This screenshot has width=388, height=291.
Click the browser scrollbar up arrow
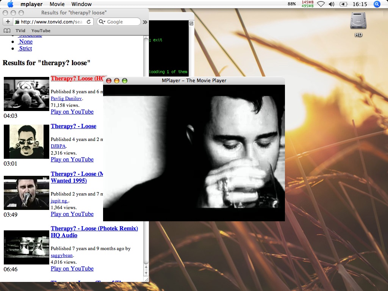[146, 267]
